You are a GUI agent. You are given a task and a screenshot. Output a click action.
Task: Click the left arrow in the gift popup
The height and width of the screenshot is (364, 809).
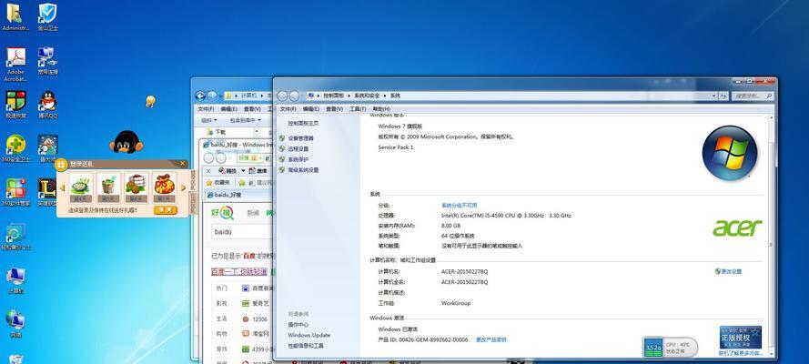coord(63,187)
